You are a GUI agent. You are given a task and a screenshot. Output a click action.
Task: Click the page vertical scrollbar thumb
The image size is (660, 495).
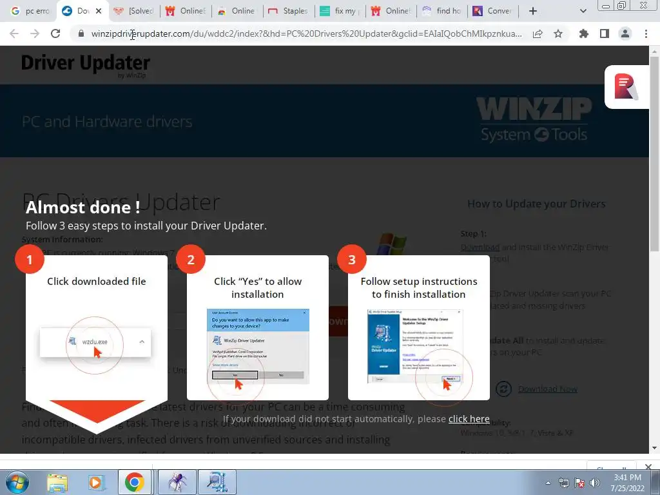(654, 153)
